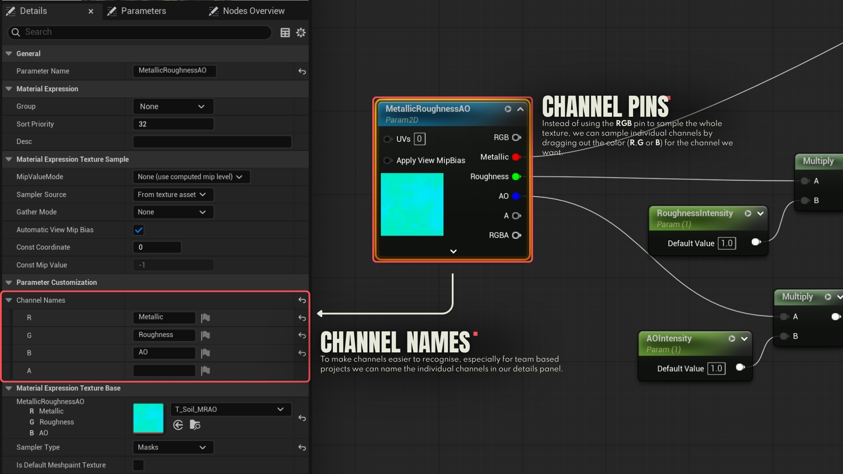Use selected asset from Content Browser icon
Screen dimensions: 843x474
click(x=178, y=425)
